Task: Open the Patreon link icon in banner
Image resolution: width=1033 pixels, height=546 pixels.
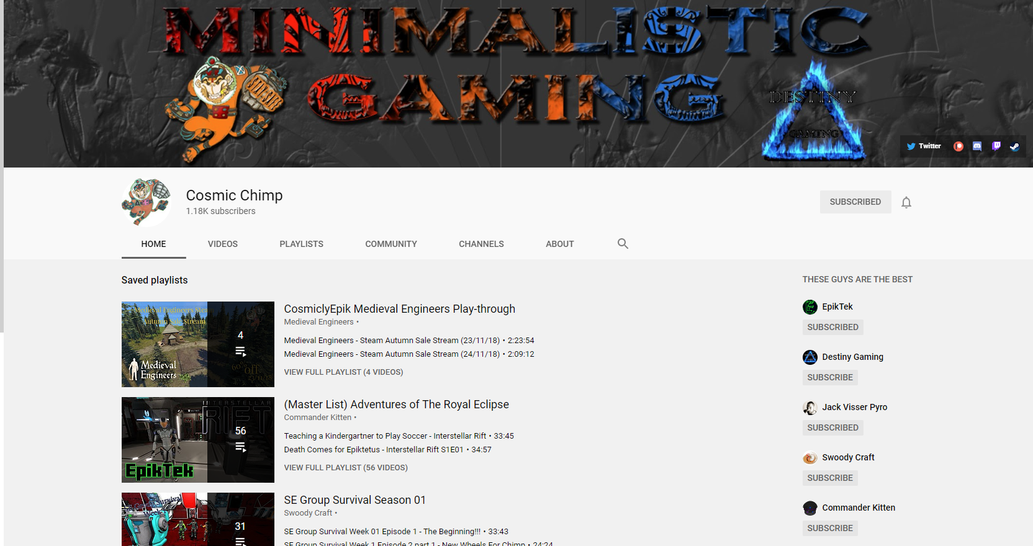Action: tap(959, 146)
